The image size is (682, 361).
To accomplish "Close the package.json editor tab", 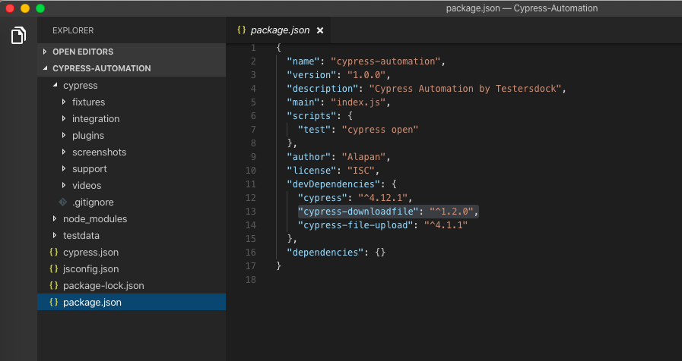I will pos(320,30).
